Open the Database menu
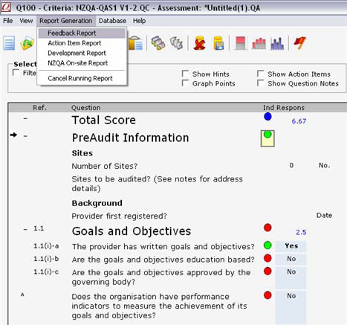 [112, 21]
